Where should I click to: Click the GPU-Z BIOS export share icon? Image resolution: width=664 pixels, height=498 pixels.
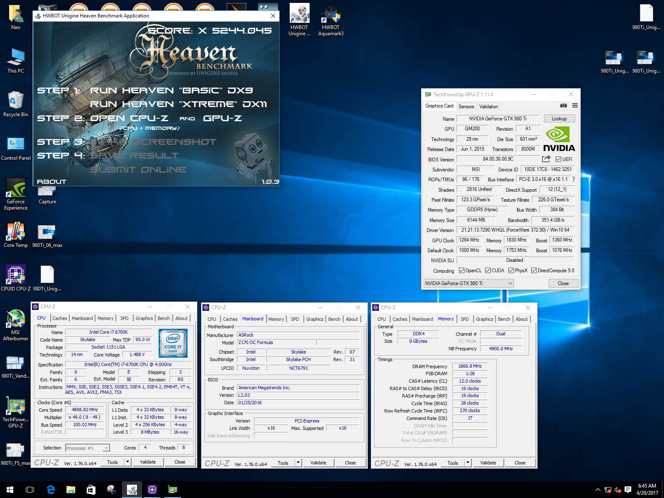pos(546,159)
